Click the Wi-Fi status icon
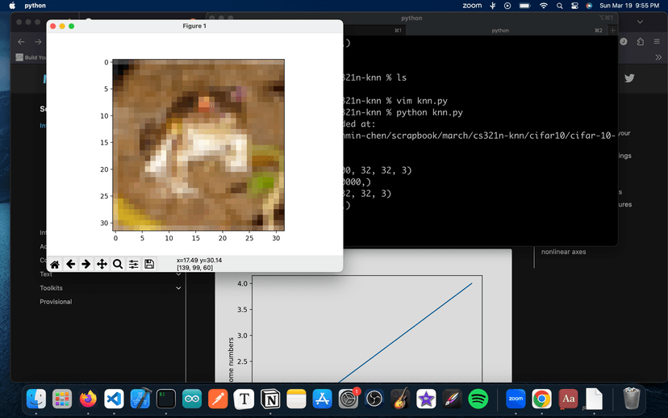This screenshot has width=668, height=418. (x=544, y=6)
